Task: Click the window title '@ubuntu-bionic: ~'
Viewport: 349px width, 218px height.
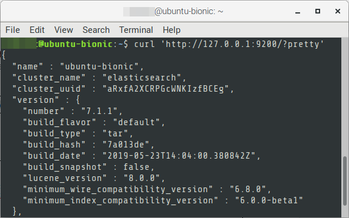Action: (189, 11)
